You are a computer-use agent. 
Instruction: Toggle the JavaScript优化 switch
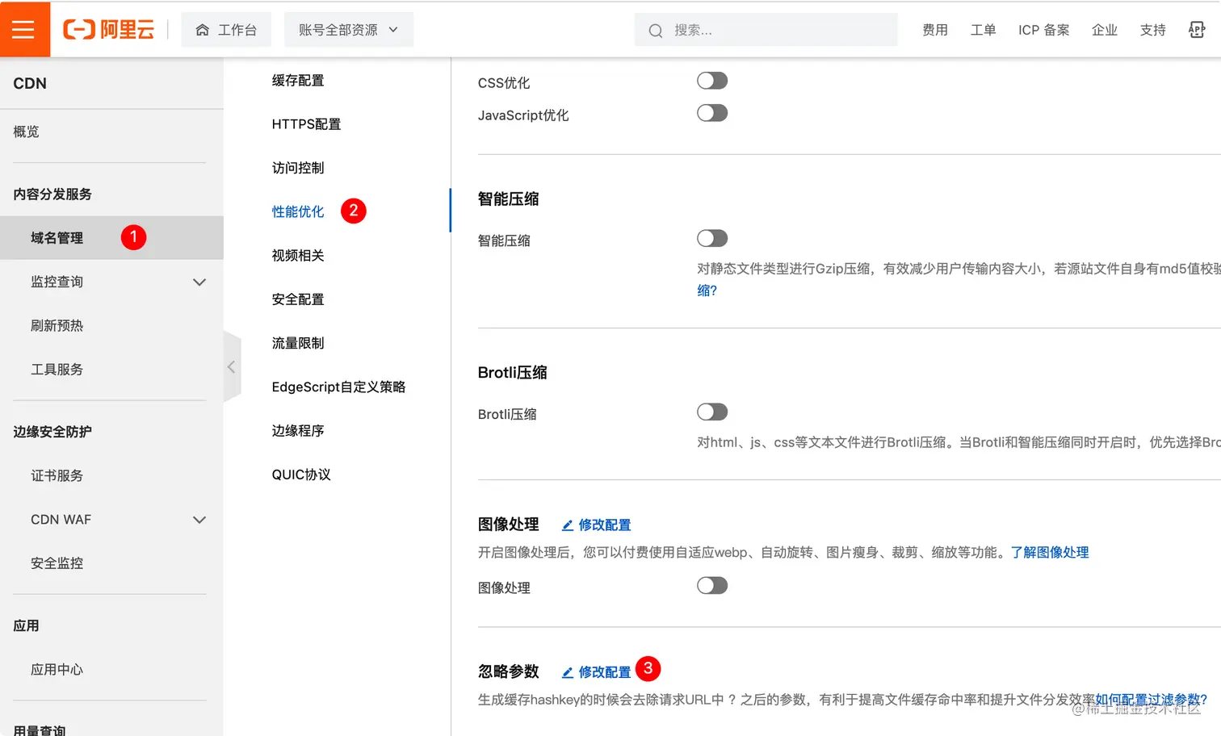tap(712, 113)
